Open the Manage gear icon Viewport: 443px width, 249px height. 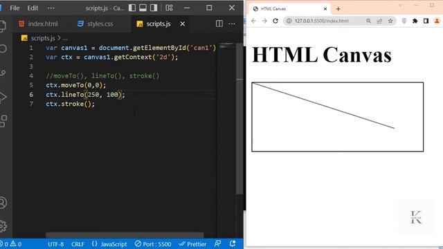coord(3,226)
